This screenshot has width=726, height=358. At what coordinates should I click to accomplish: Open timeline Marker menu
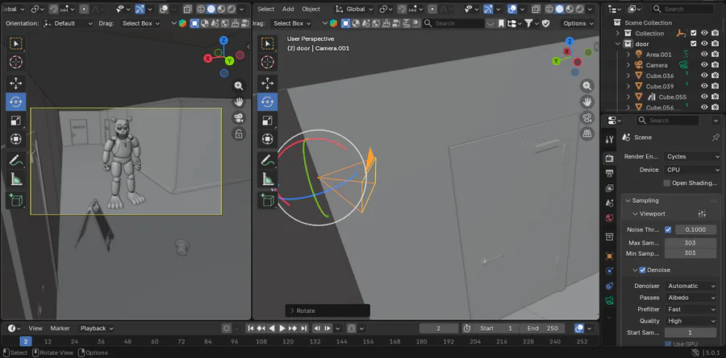coord(60,328)
